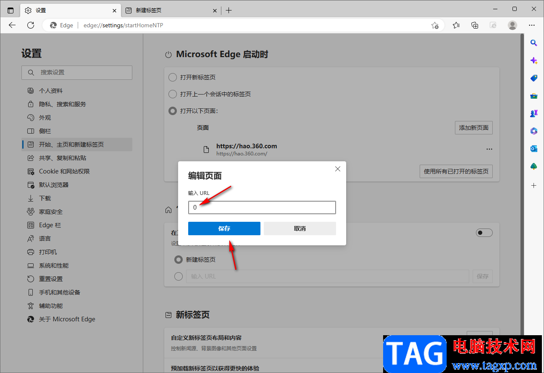Screen dimensions: 544x373
Task: Click the address bar URL
Action: pyautogui.click(x=124, y=25)
